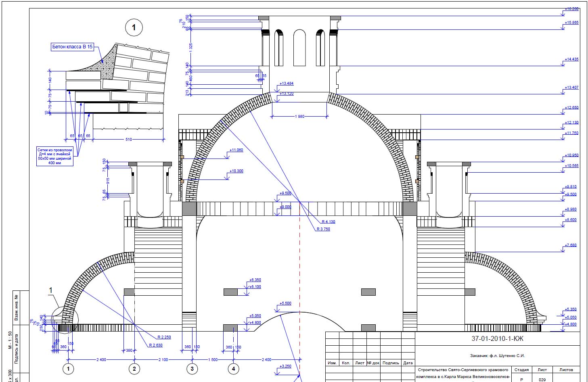Select the 'Кол.' revision column header
Image resolution: width=588 pixels, height=382 pixels.
[x=346, y=363]
